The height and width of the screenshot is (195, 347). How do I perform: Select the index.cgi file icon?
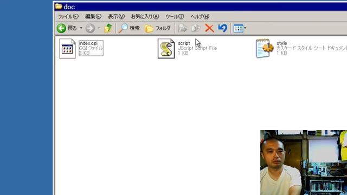pos(67,48)
